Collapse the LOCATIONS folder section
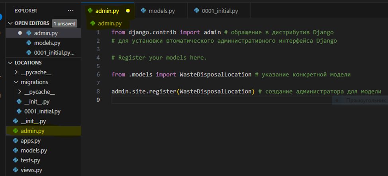This screenshot has height=176, width=388. (10, 63)
